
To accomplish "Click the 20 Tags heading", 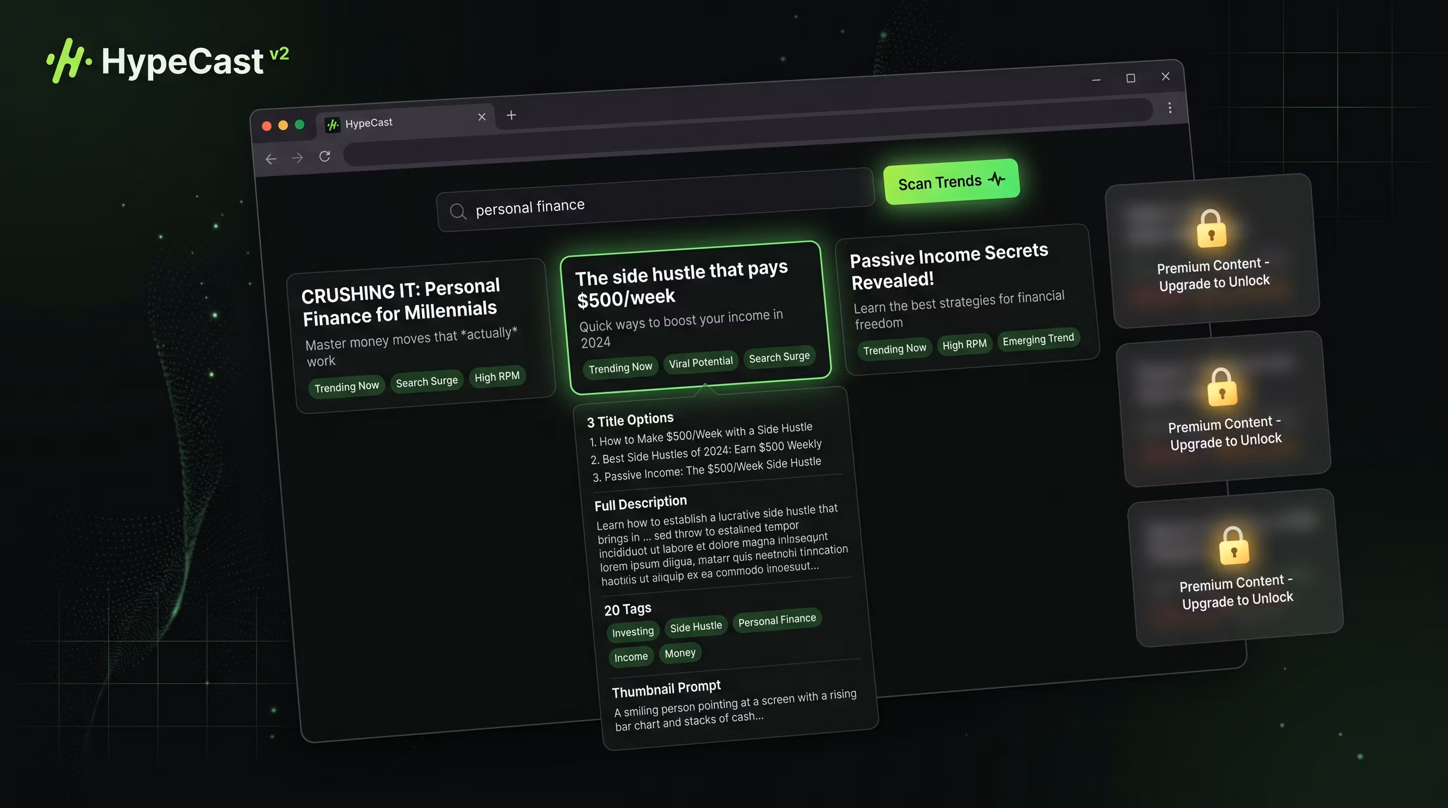I will click(x=627, y=609).
